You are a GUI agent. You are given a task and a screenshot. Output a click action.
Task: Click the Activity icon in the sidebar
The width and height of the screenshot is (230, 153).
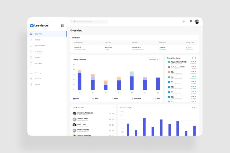coord(31,40)
